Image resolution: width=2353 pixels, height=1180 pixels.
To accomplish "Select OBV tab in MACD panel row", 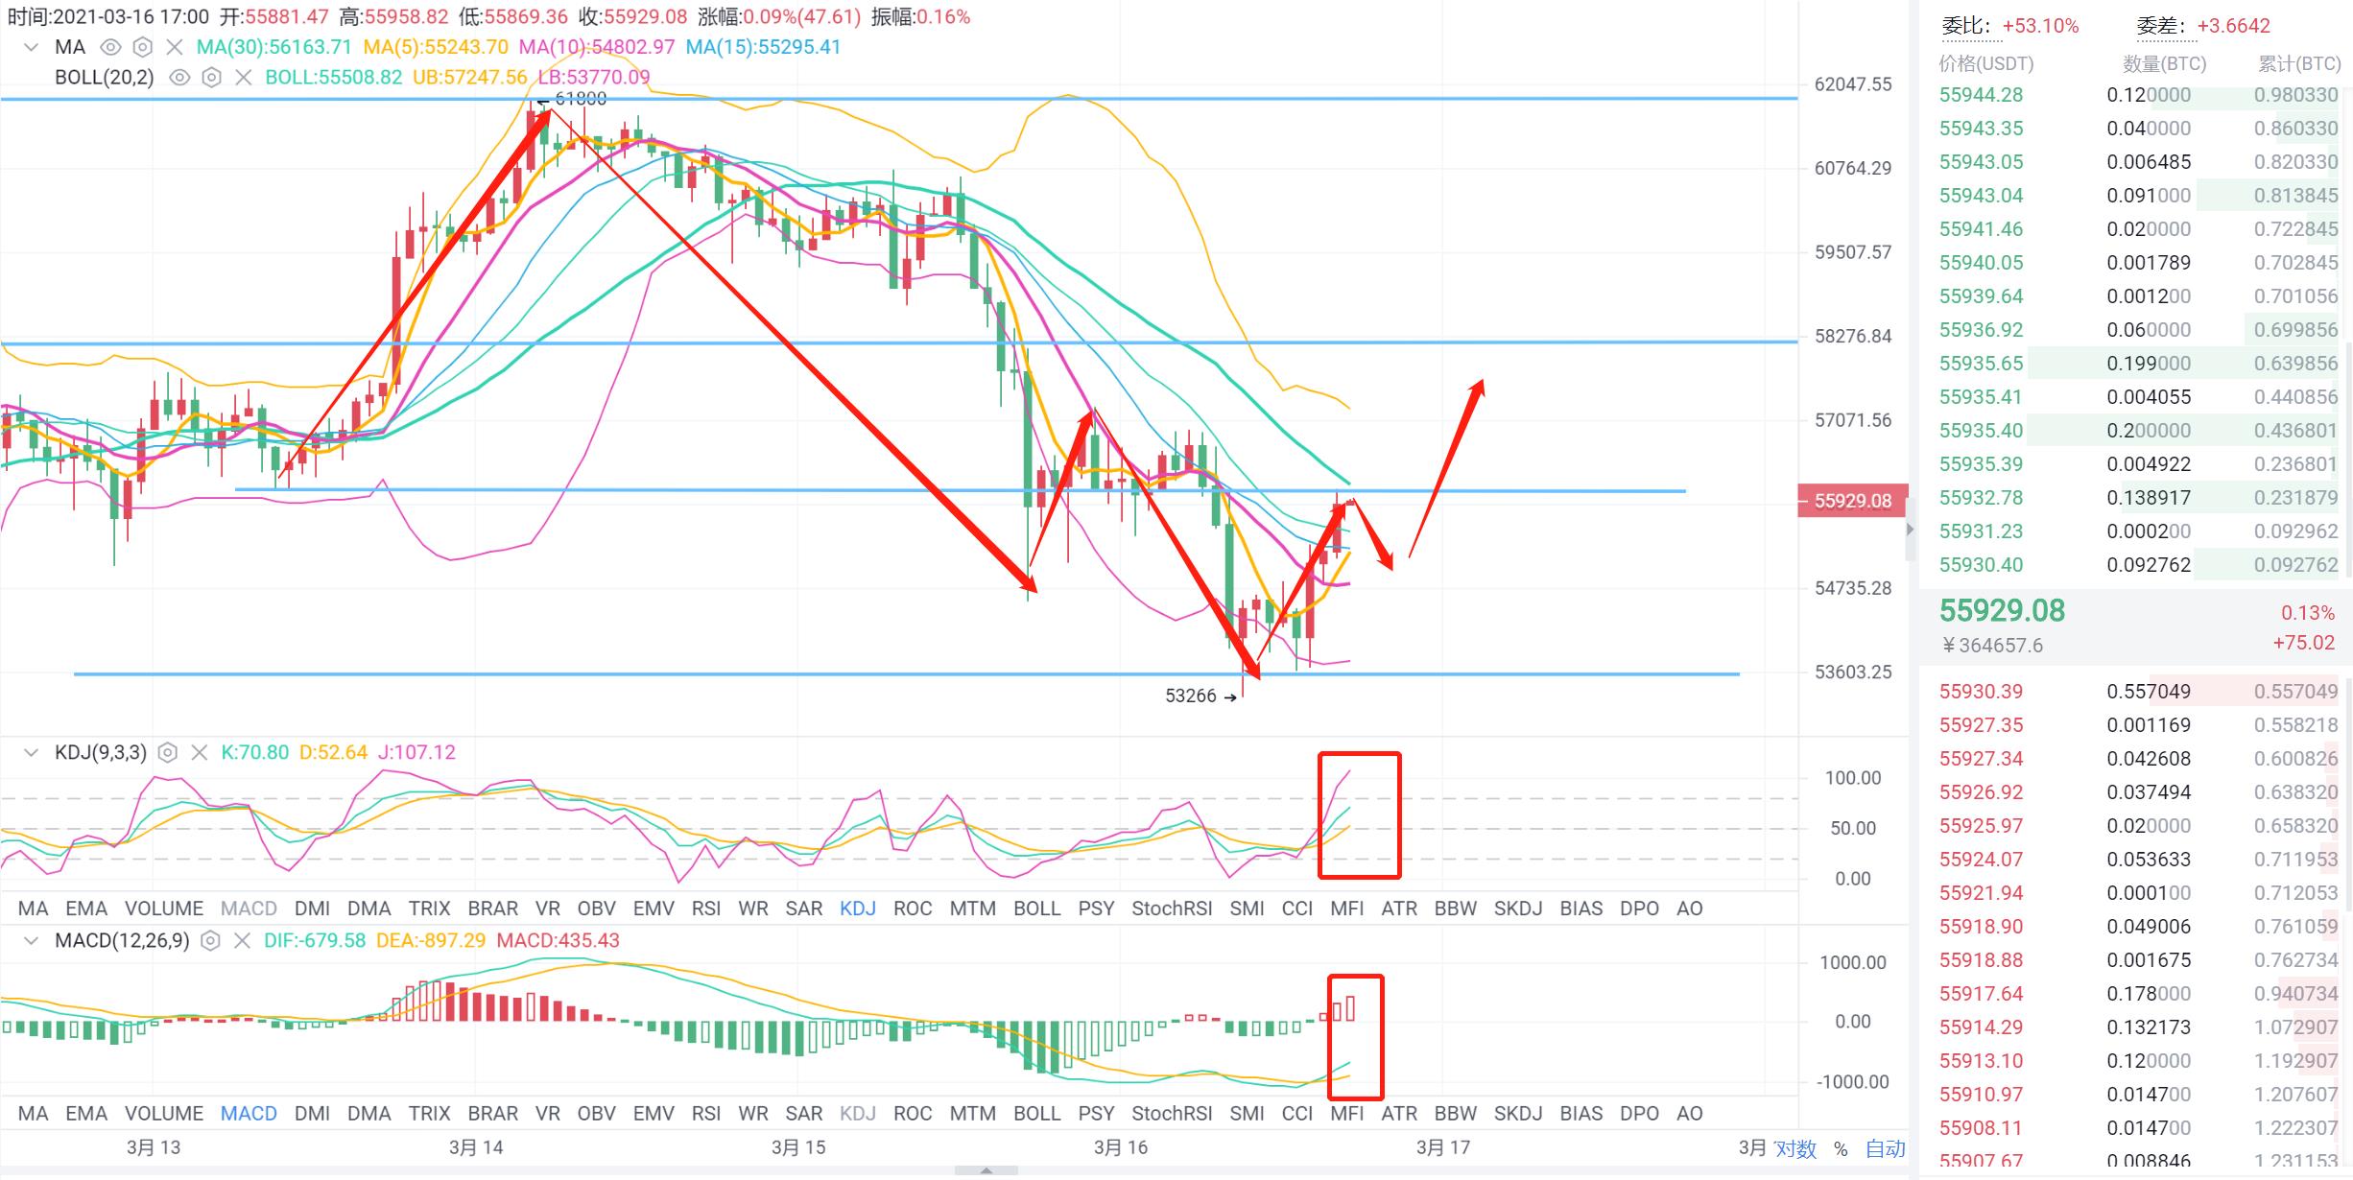I will pyautogui.click(x=597, y=1114).
